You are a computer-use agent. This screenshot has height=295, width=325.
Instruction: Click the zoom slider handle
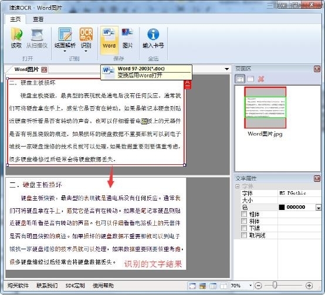[x=275, y=286]
